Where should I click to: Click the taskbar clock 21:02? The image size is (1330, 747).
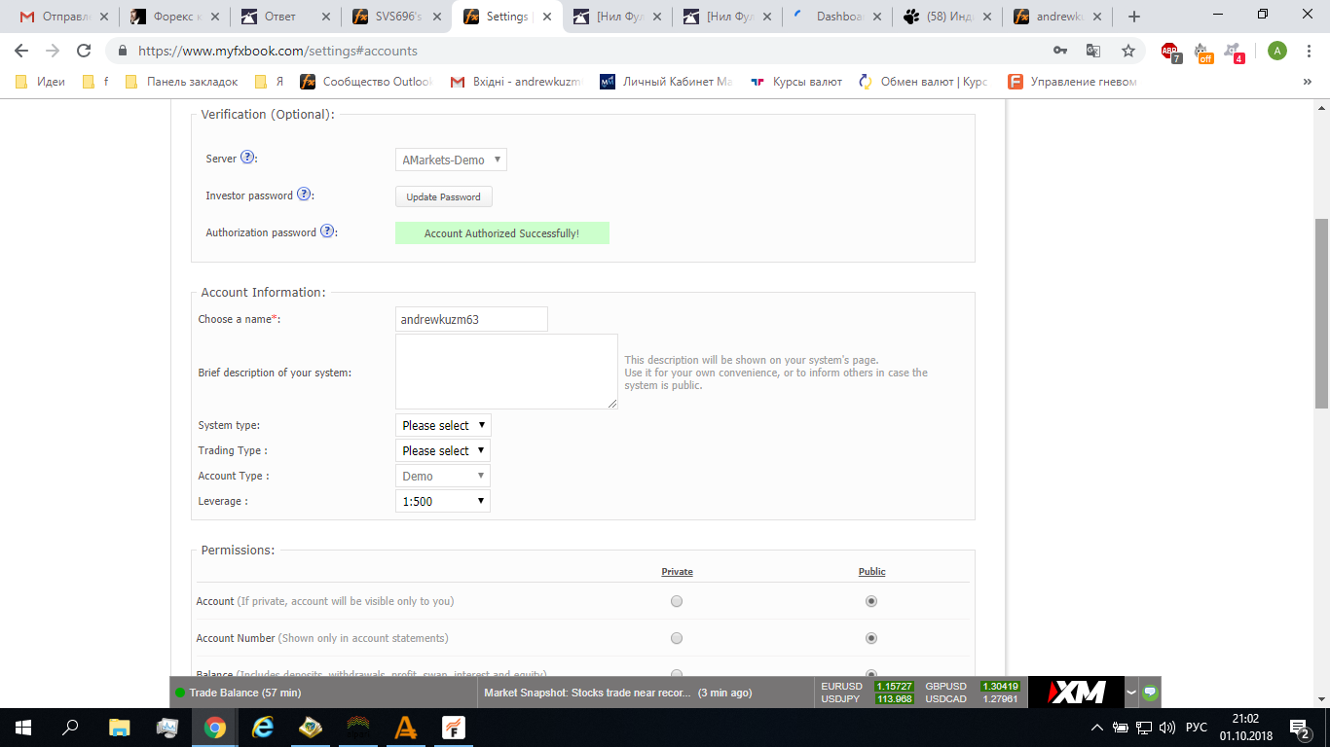click(x=1245, y=719)
